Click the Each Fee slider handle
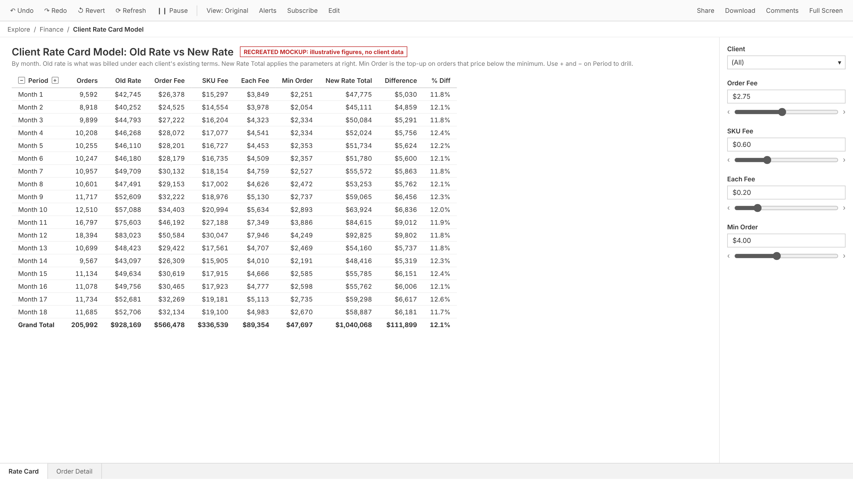Viewport: 853px width, 480px height. 758,208
